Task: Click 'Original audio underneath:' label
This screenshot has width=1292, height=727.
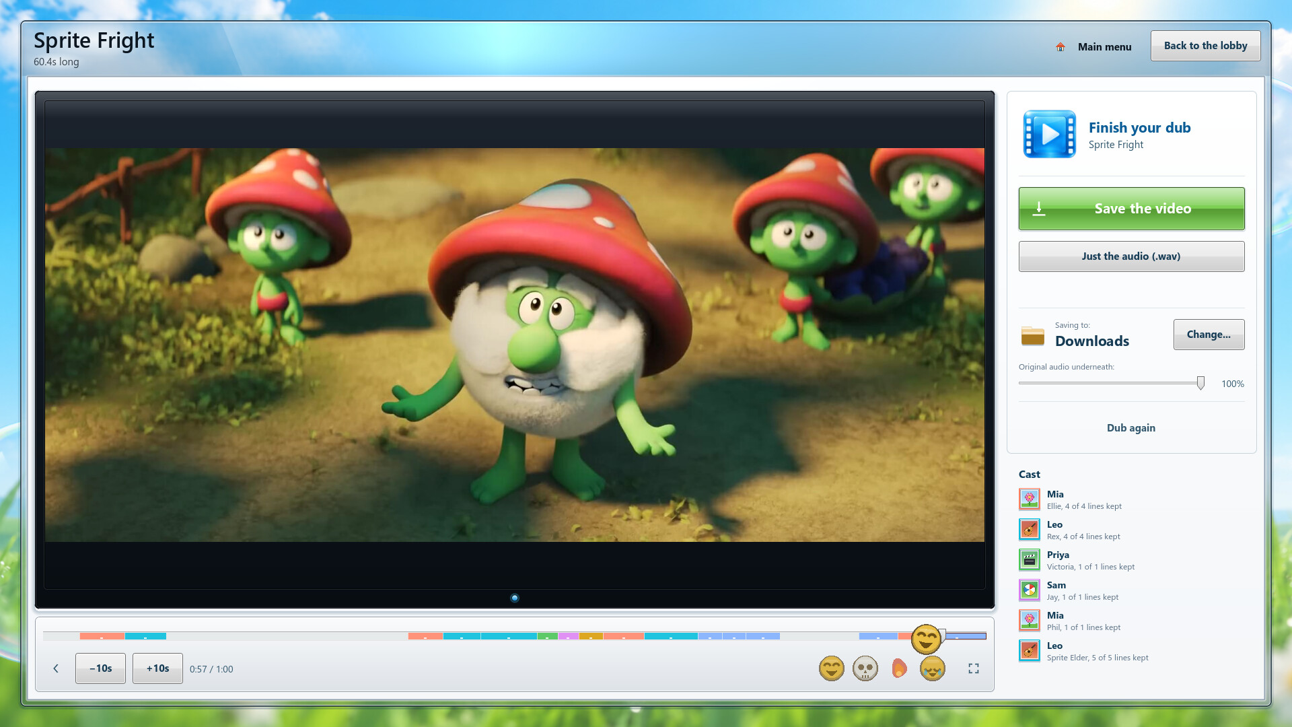Action: 1067,367
